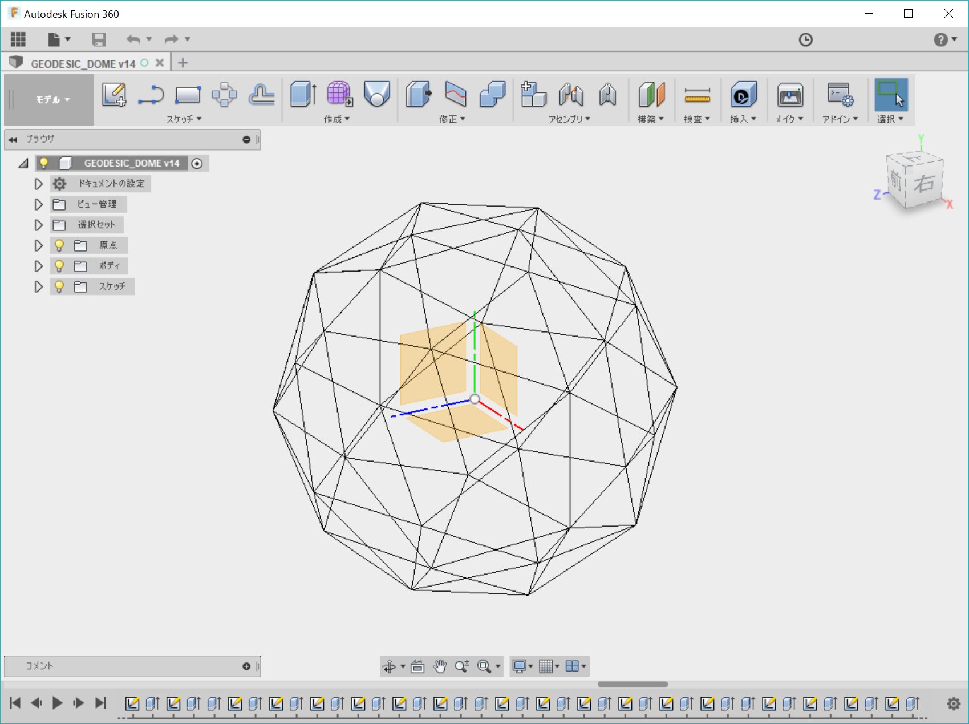Open the Viewports layout dropdown

coord(575,666)
